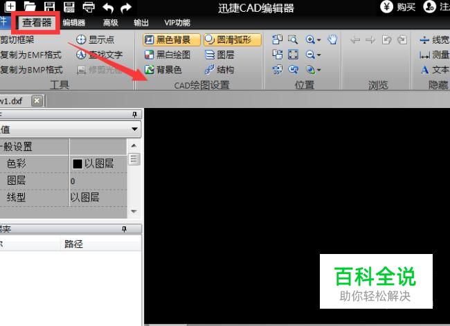Click the rotate-right page icon in 浏览 group

[x=402, y=39]
